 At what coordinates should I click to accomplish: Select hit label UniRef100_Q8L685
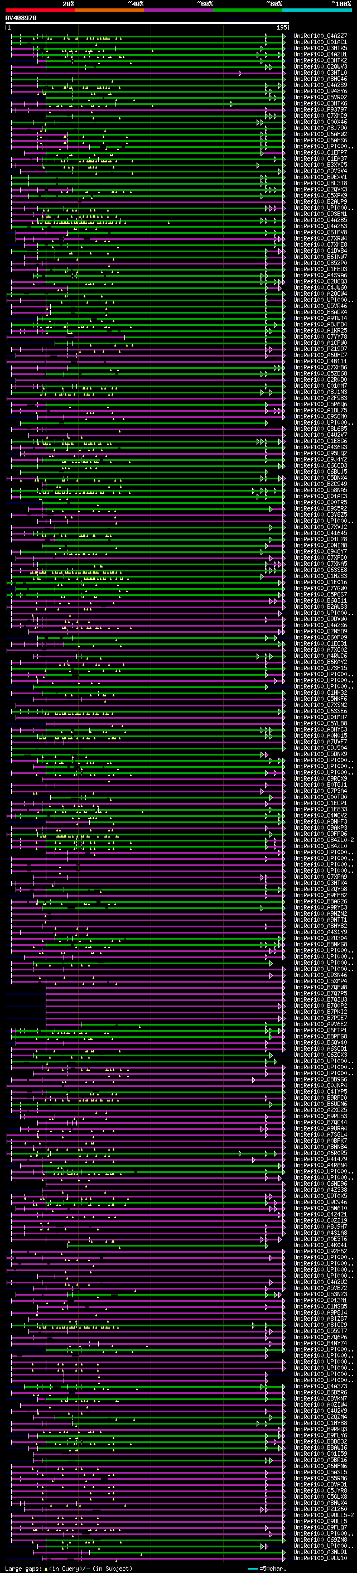320,429
